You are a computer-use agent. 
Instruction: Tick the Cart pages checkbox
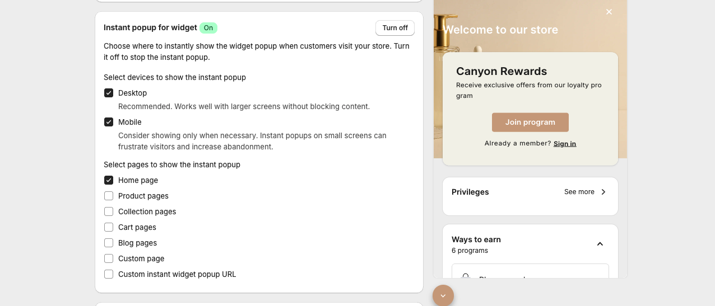(109, 227)
